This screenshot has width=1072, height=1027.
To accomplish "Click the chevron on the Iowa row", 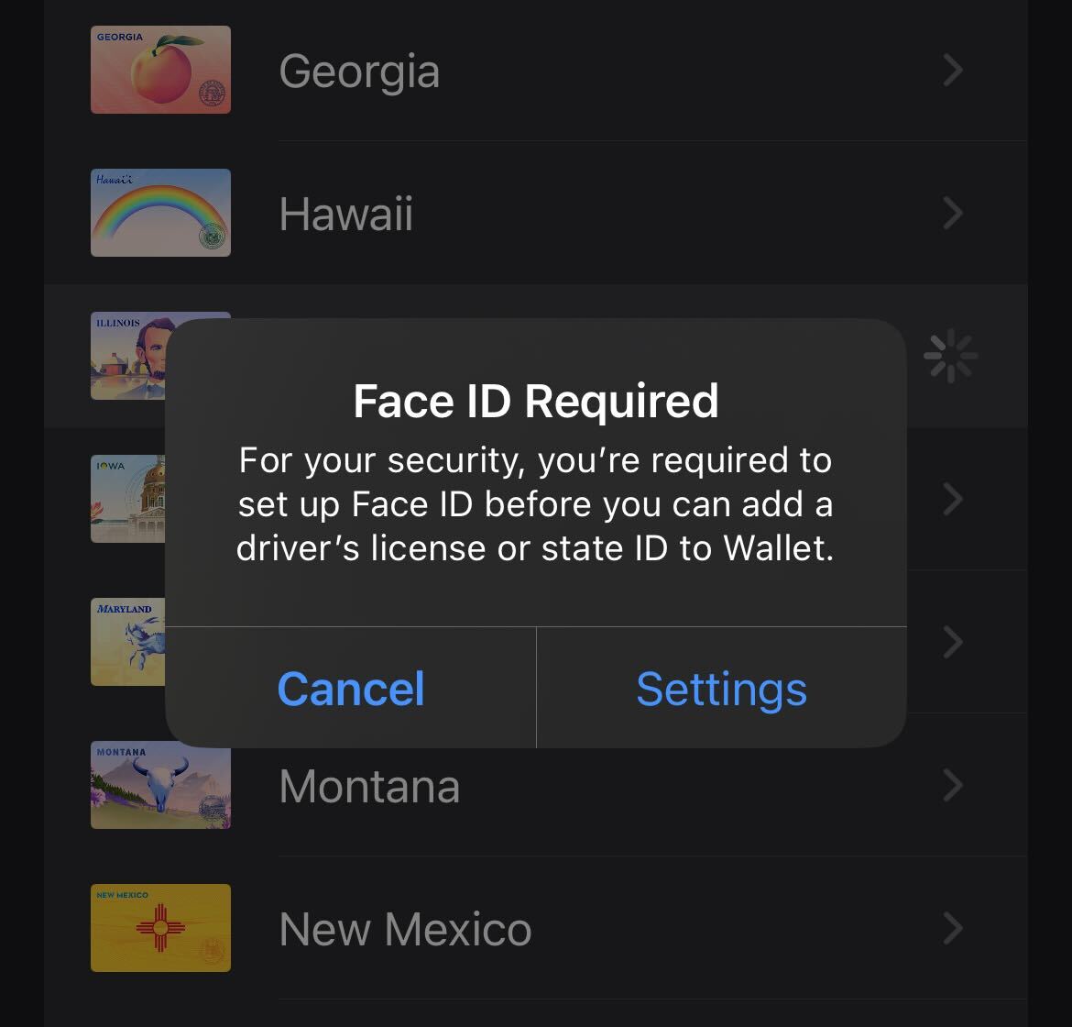I will tap(953, 499).
